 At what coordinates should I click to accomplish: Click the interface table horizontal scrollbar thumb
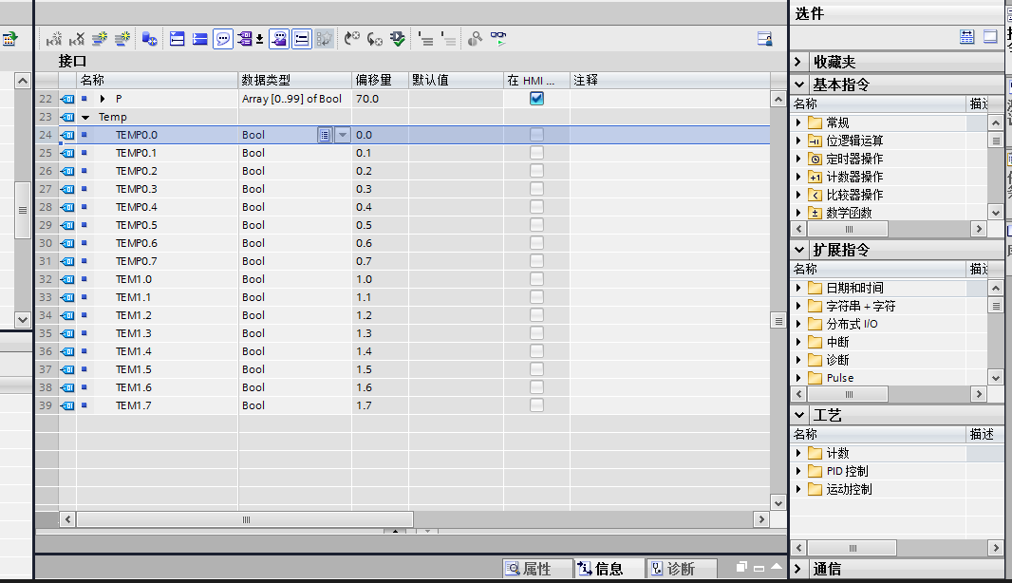click(245, 519)
